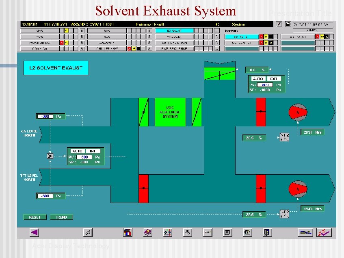Open the PWR SEQUENCE page
This screenshot has width=344, height=258.
pyautogui.click(x=174, y=48)
